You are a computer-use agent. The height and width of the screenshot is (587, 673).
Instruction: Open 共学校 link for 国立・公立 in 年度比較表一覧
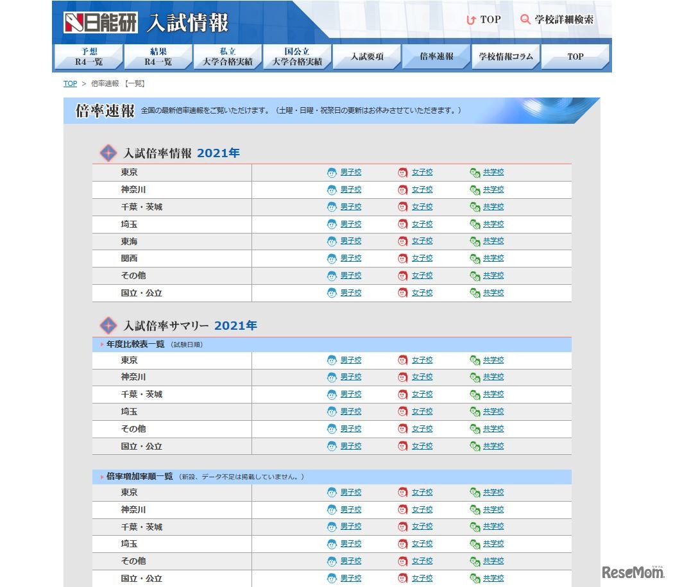(493, 446)
